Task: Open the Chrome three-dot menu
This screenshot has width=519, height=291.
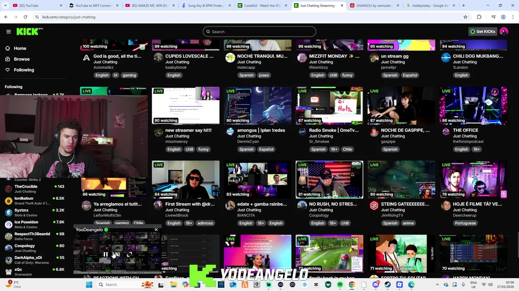Action: point(513,17)
